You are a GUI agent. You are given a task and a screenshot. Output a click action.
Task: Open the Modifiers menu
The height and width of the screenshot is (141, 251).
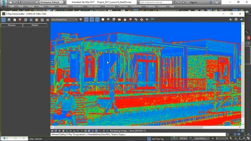[x=64, y=6]
